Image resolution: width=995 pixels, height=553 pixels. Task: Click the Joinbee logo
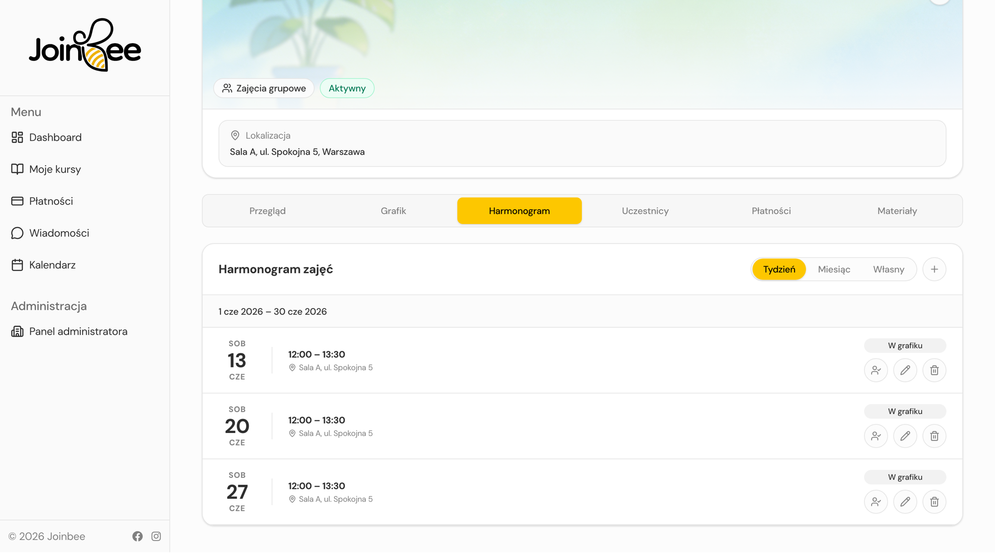point(85,45)
